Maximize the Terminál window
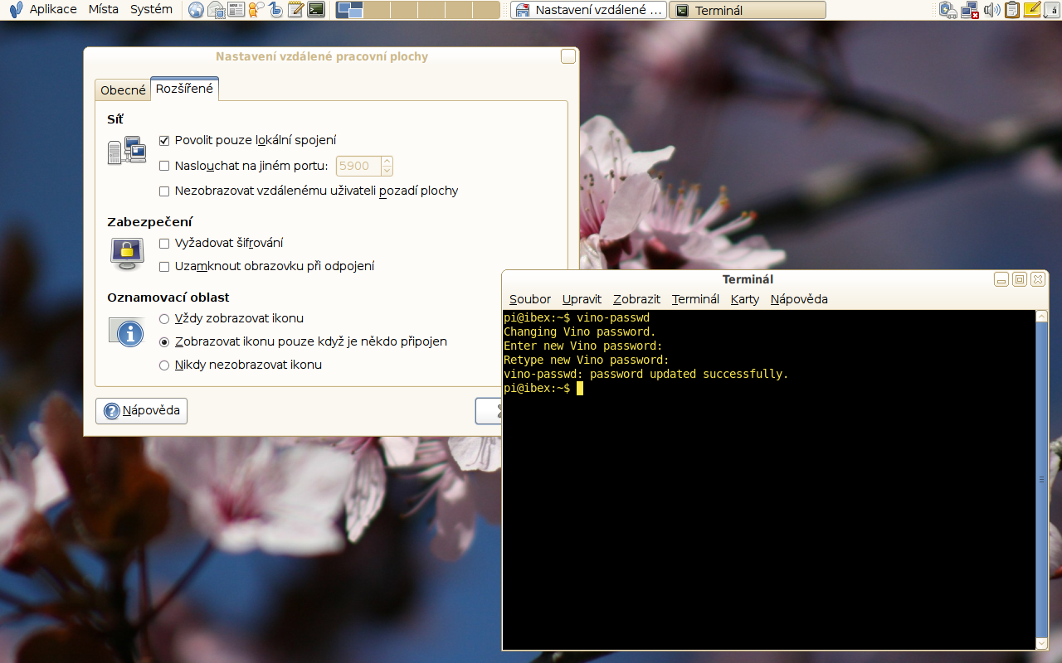 (1020, 279)
